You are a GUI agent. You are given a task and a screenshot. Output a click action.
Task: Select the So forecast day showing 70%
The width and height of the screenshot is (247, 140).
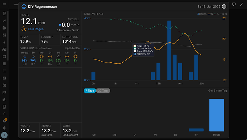[x=33, y=58]
